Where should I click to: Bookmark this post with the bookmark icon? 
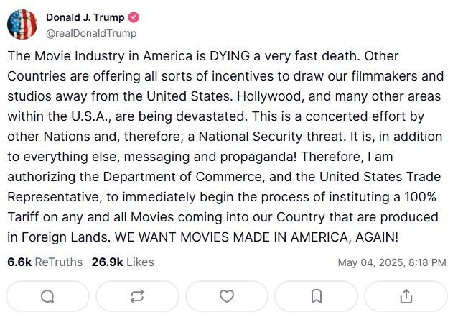(x=317, y=296)
